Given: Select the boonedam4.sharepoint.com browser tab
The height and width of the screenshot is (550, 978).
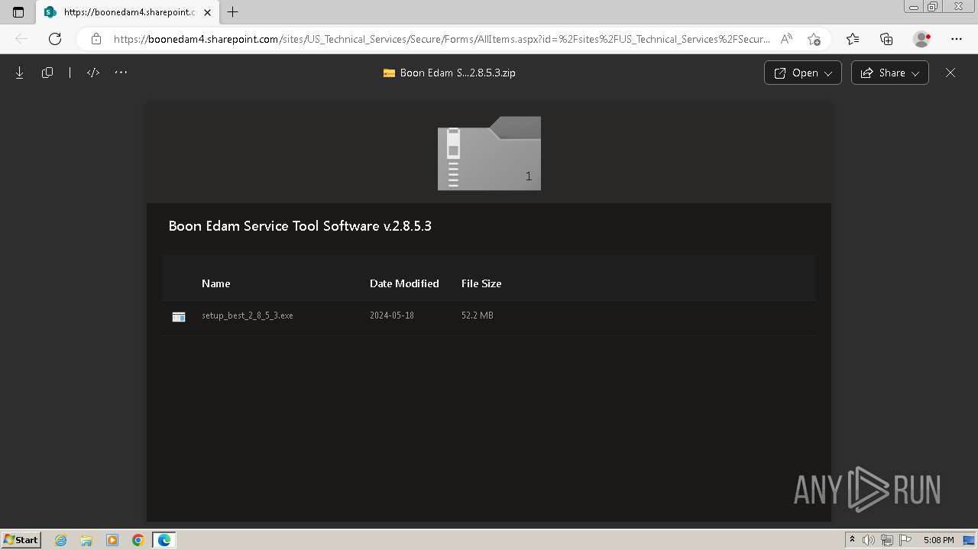Looking at the screenshot, I should pos(126,12).
